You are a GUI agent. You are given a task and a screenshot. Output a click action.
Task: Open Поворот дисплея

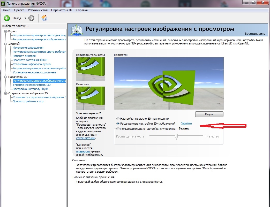pos(24,56)
